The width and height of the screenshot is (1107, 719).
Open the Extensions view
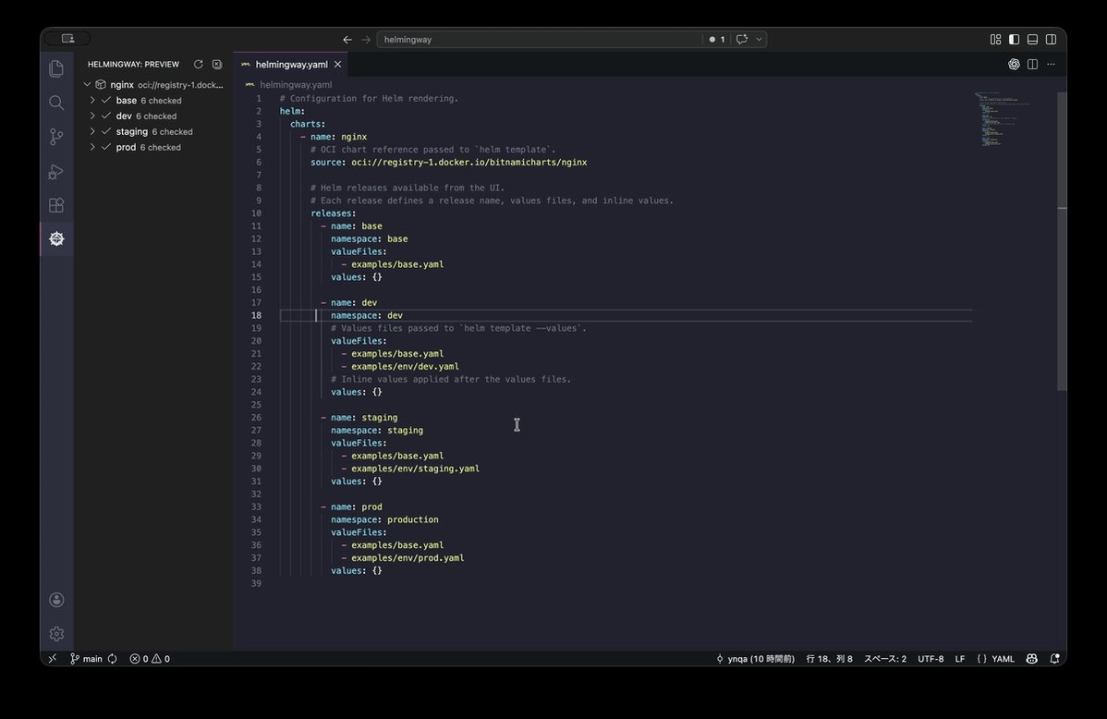click(56, 205)
